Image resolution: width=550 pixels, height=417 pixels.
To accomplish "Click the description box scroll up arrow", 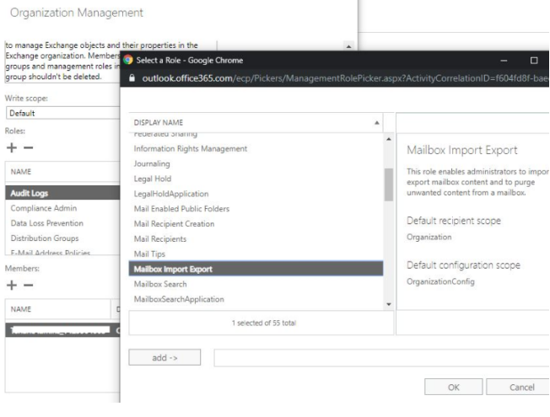I will [x=348, y=46].
